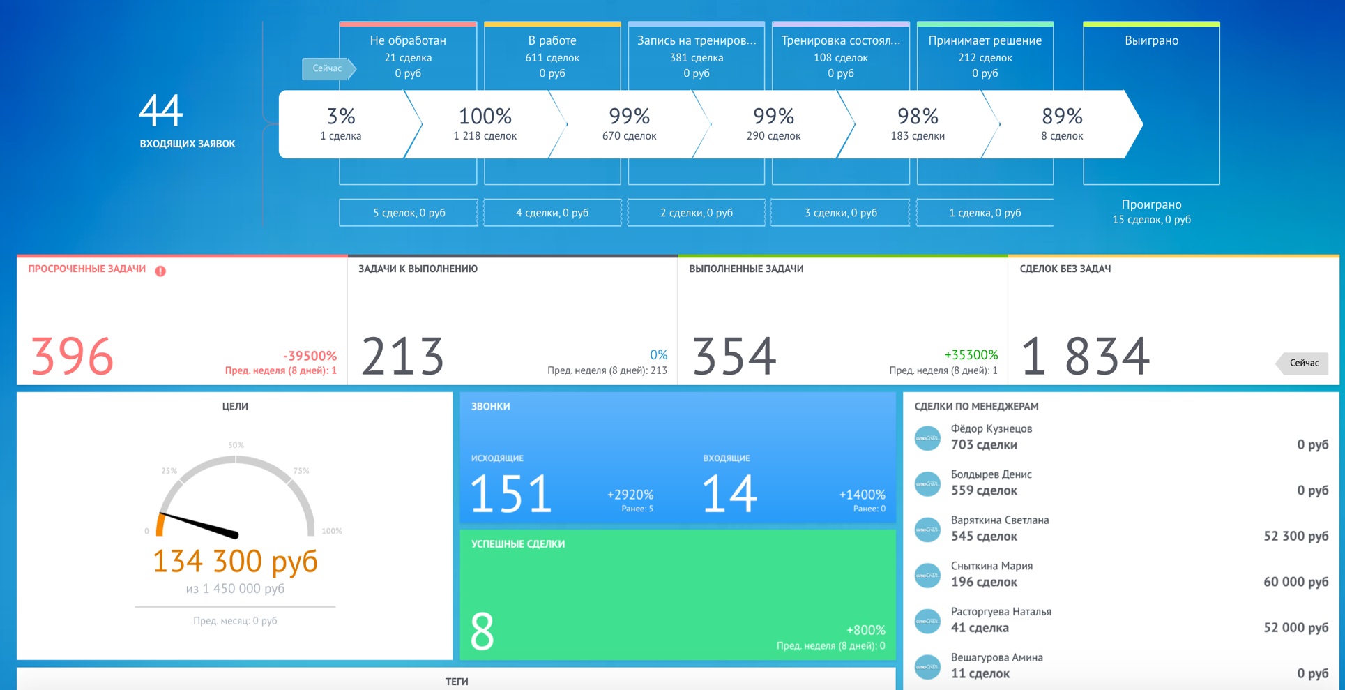Screen dimensions: 1345x690
Task: Open the 396 overdue tasks count
Action: (73, 356)
